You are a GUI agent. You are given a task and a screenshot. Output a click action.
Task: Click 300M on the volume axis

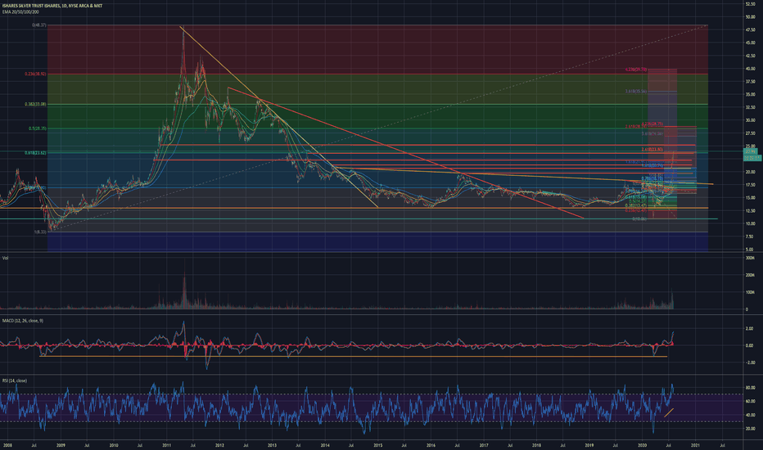click(750, 258)
